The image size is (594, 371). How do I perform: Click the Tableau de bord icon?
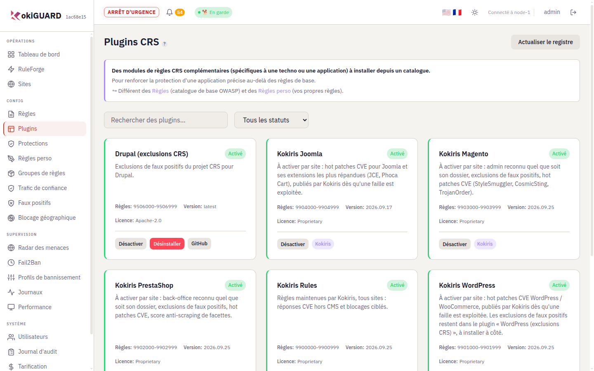click(11, 54)
